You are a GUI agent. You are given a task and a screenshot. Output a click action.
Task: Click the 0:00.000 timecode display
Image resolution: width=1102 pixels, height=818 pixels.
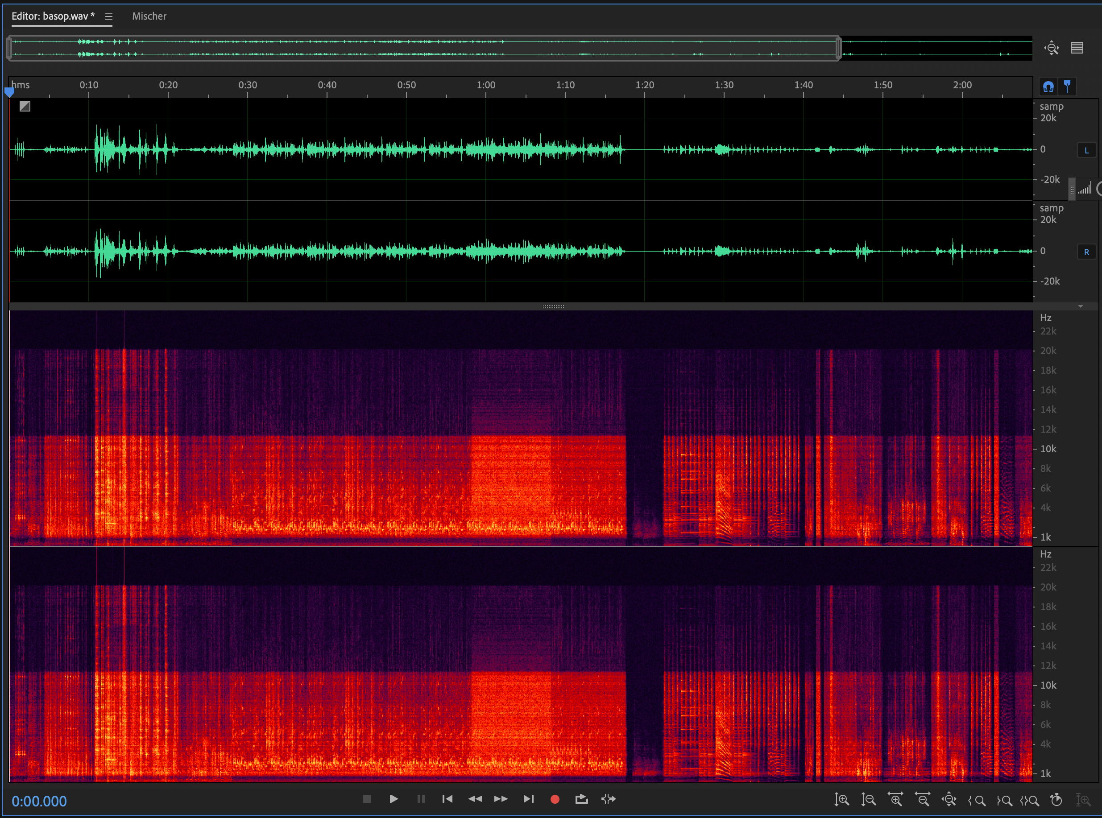[x=39, y=801]
